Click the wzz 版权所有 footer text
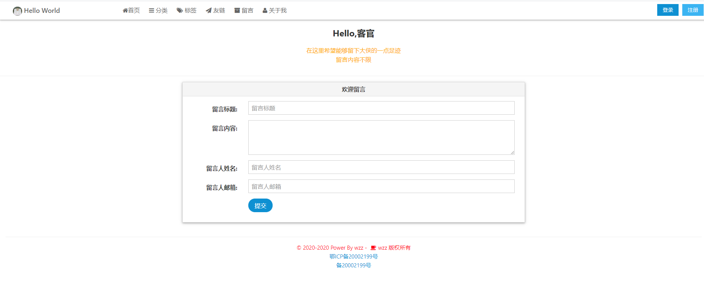 coord(394,248)
